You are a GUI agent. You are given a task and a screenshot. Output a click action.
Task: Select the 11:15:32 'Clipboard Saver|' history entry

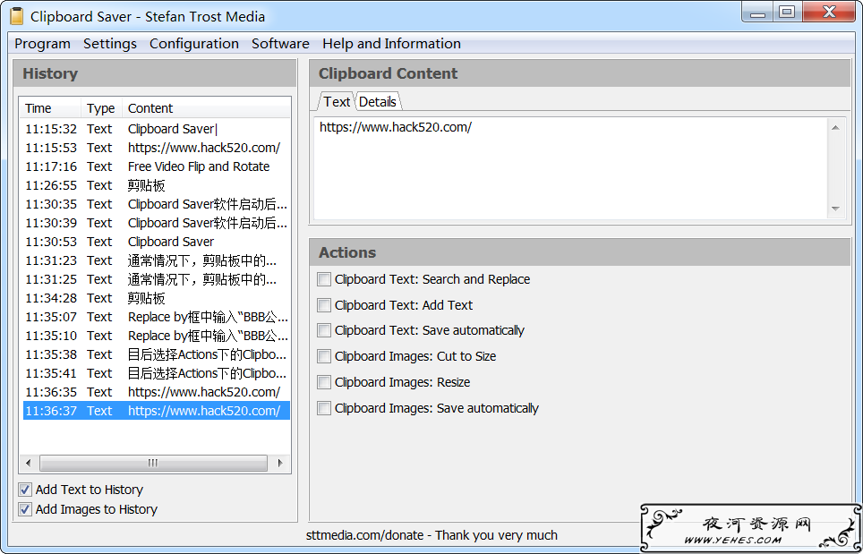point(157,129)
